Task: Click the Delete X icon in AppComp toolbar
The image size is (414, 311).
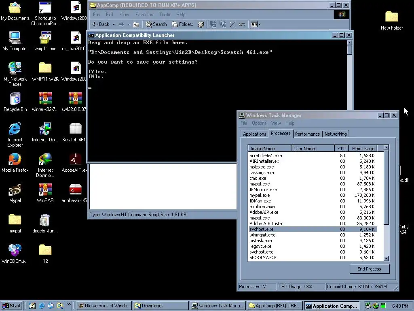Action: (232, 24)
